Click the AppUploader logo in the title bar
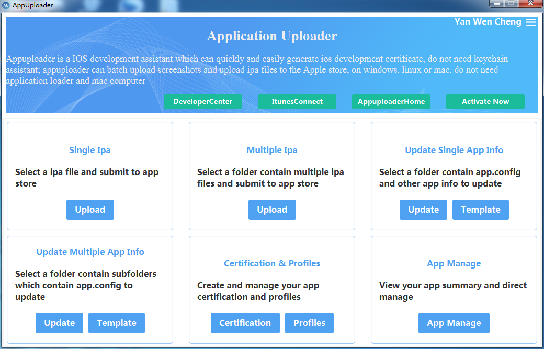 [x=7, y=5]
